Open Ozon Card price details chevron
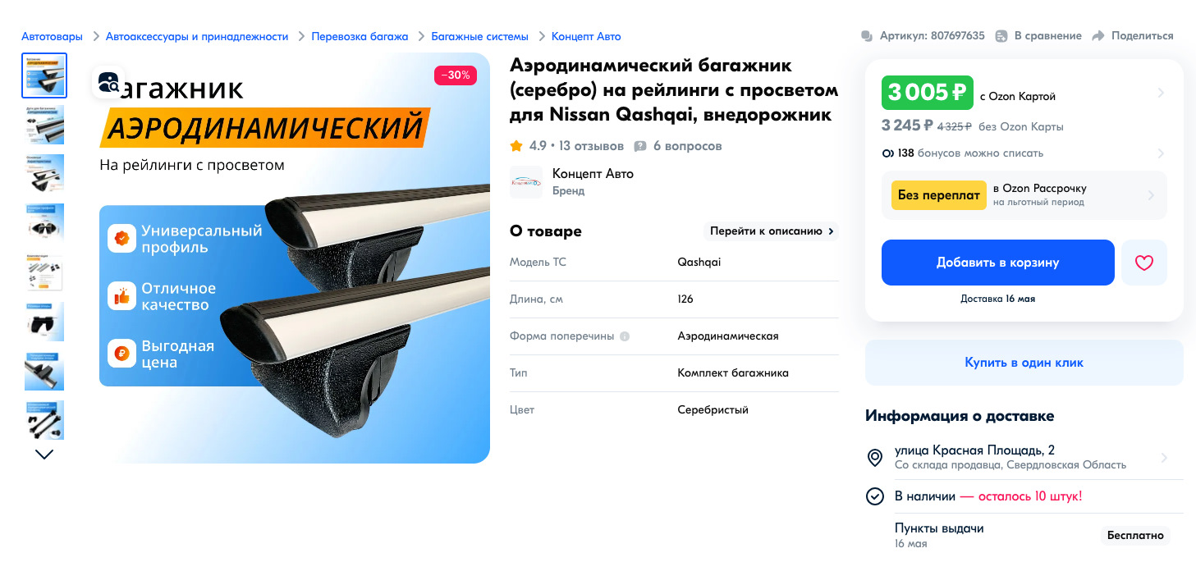1196x562 pixels. pos(1161,93)
